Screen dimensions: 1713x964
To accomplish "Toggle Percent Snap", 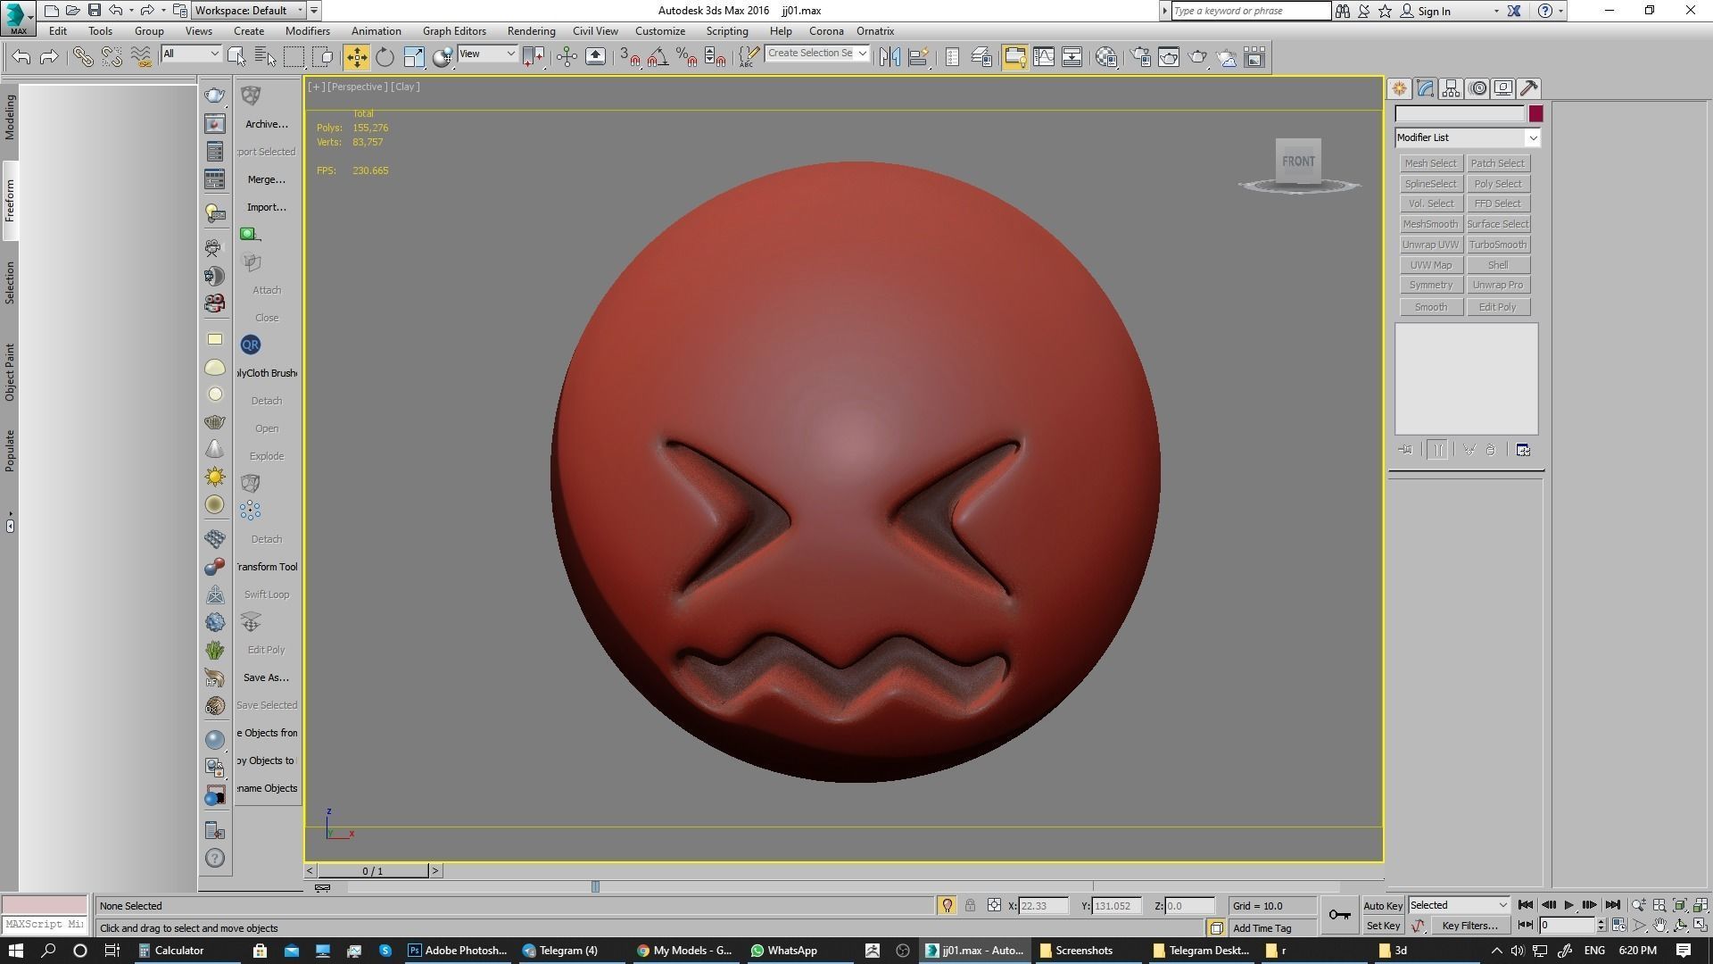I will 686,57.
